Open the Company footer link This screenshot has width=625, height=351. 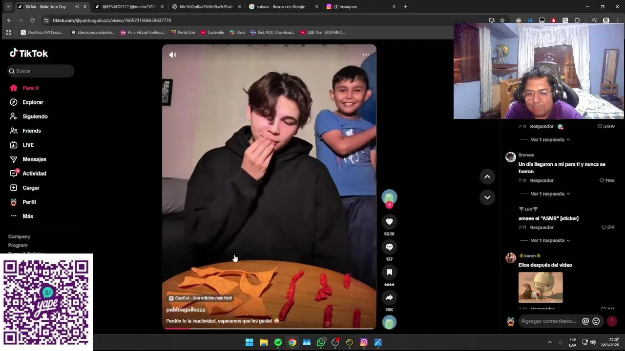(x=19, y=236)
